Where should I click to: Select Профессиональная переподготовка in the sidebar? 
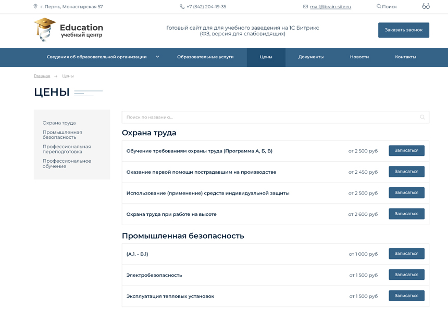(66, 149)
